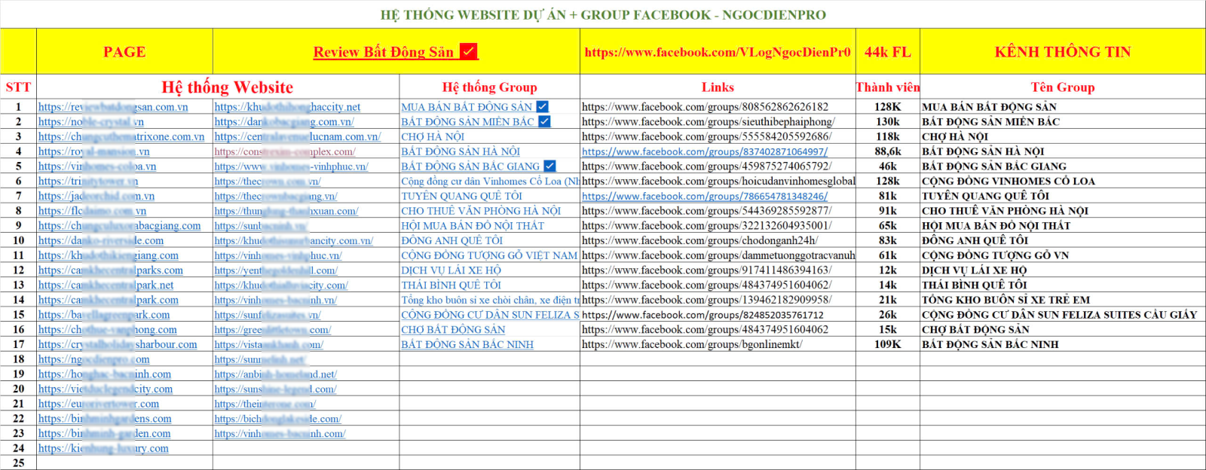Open the Cộng đồng cư dân Vinhomes Cổ Loa link
The image size is (1206, 470).
coord(490,181)
